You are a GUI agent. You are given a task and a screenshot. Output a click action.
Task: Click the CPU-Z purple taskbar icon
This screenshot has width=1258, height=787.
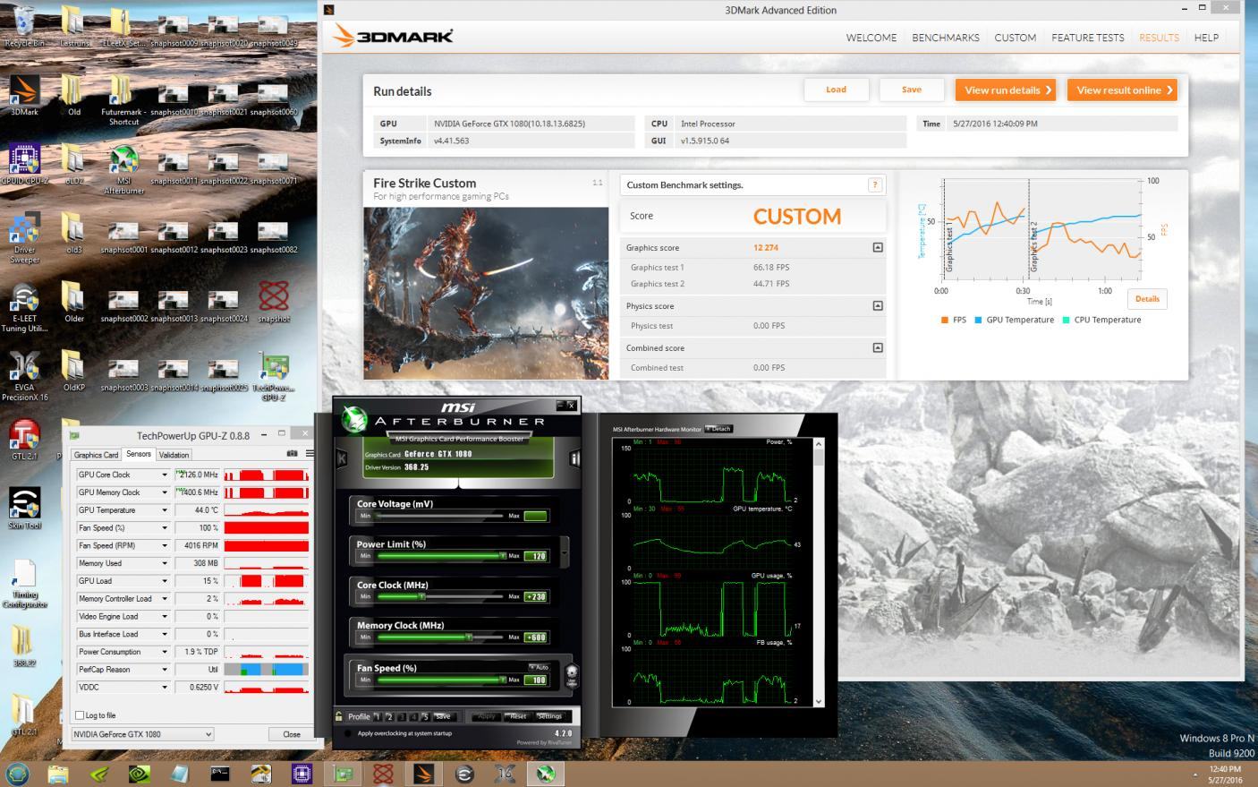tap(302, 774)
